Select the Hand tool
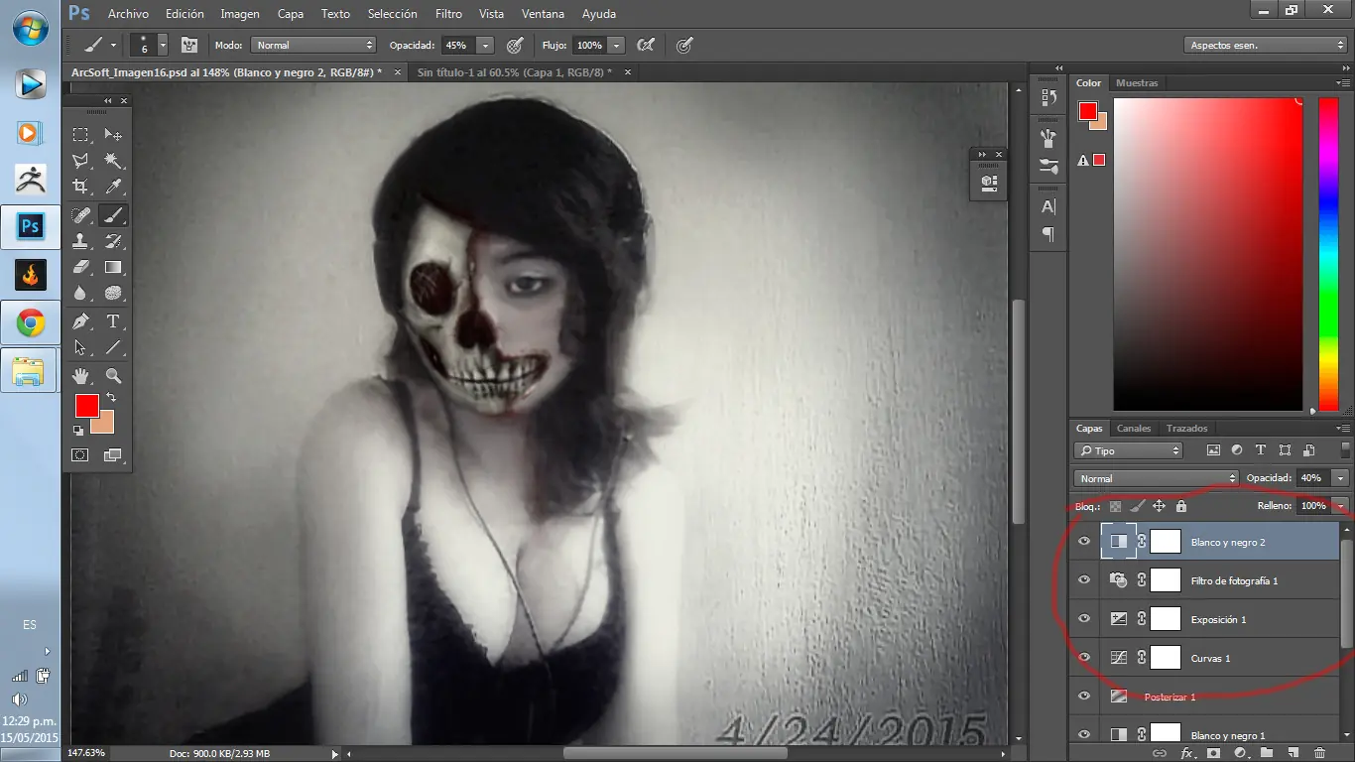 point(80,376)
